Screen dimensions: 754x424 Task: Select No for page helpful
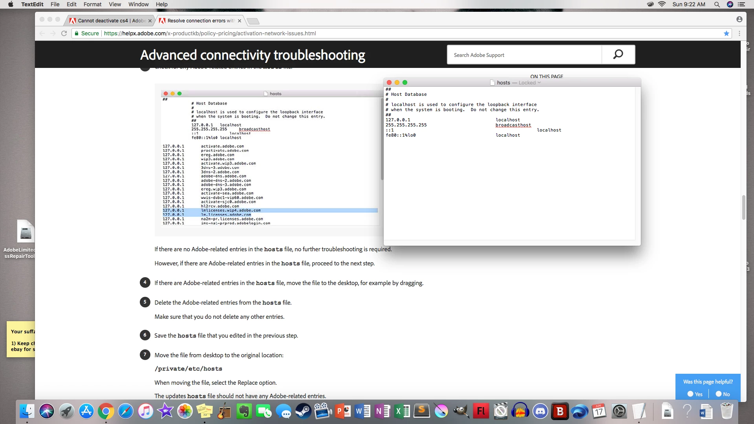click(719, 394)
